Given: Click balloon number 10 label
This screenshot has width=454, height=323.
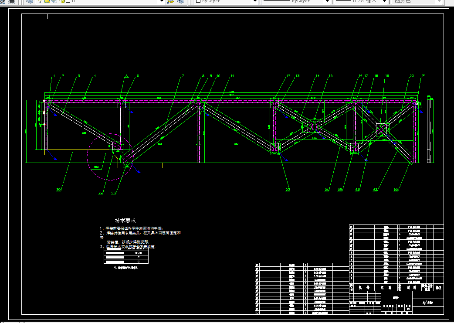Looking at the screenshot, I should coord(218,76).
